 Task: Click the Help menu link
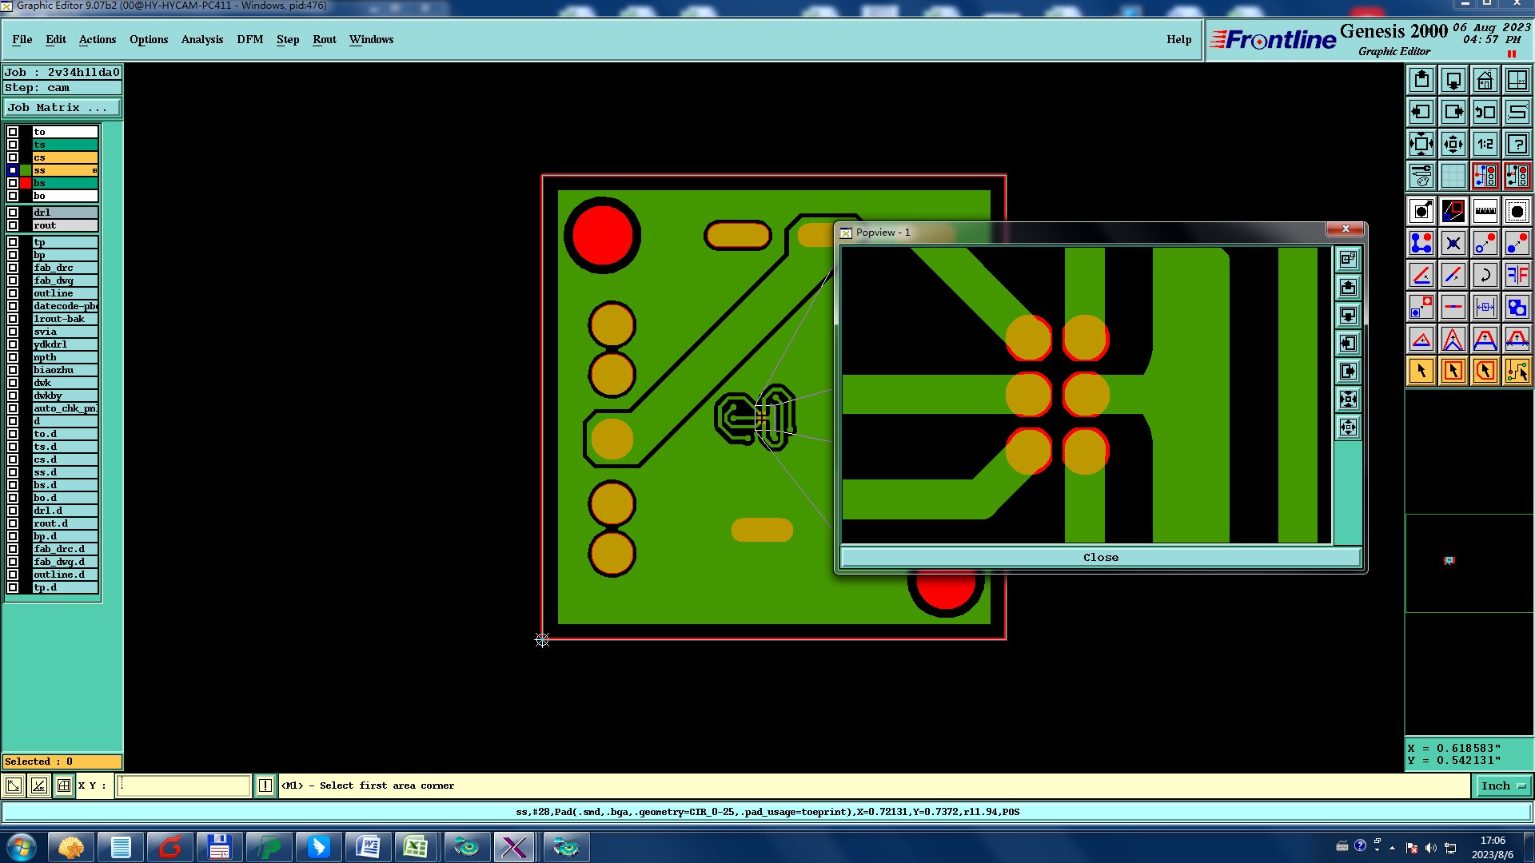pyautogui.click(x=1178, y=40)
